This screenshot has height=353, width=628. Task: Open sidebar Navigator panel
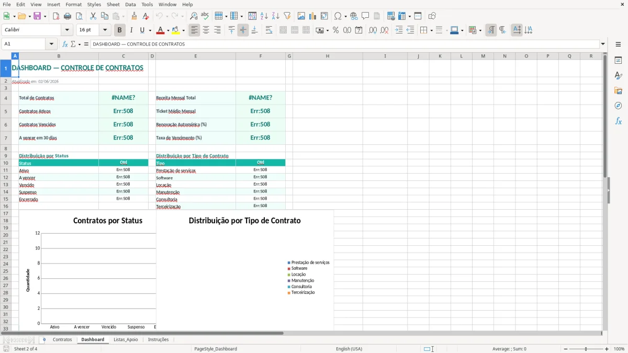tap(618, 106)
